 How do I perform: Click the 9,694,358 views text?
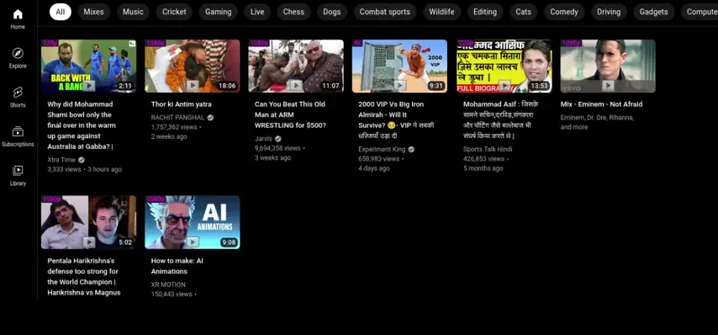pos(277,148)
